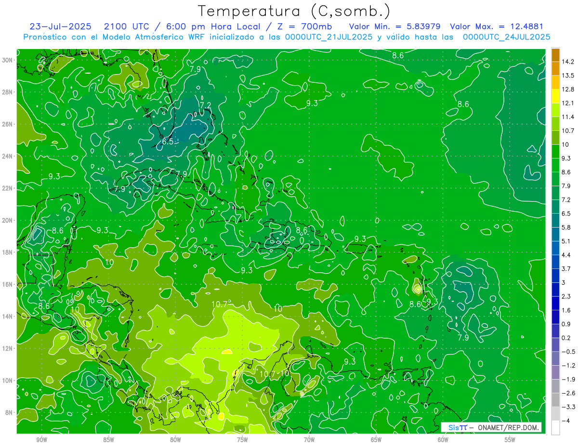This screenshot has height=446, width=578.
Task: Click the '3.7' color scale label
Action: [x=566, y=268]
